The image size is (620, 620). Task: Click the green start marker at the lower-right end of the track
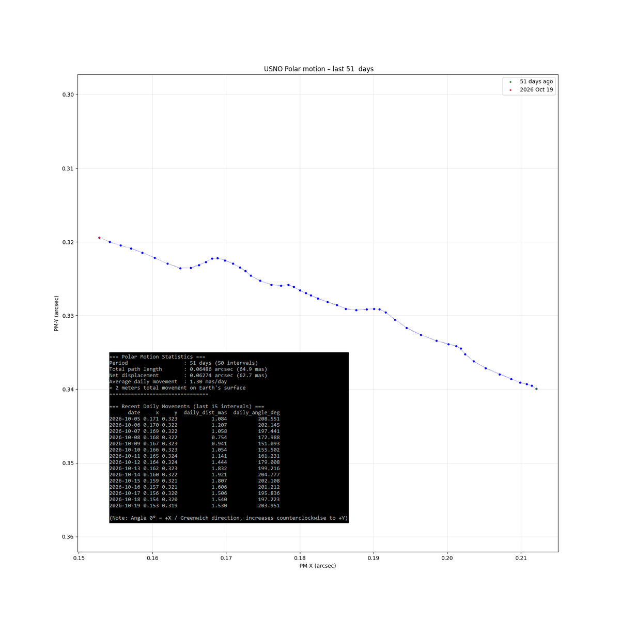coord(536,389)
